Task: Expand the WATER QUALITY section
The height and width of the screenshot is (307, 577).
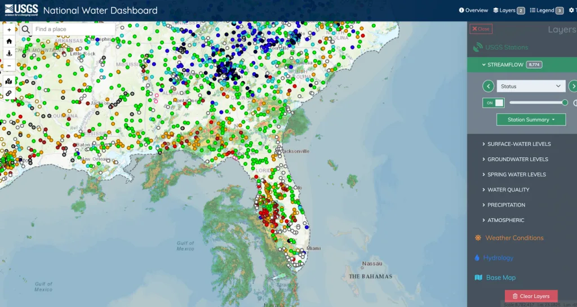Action: 508,190
